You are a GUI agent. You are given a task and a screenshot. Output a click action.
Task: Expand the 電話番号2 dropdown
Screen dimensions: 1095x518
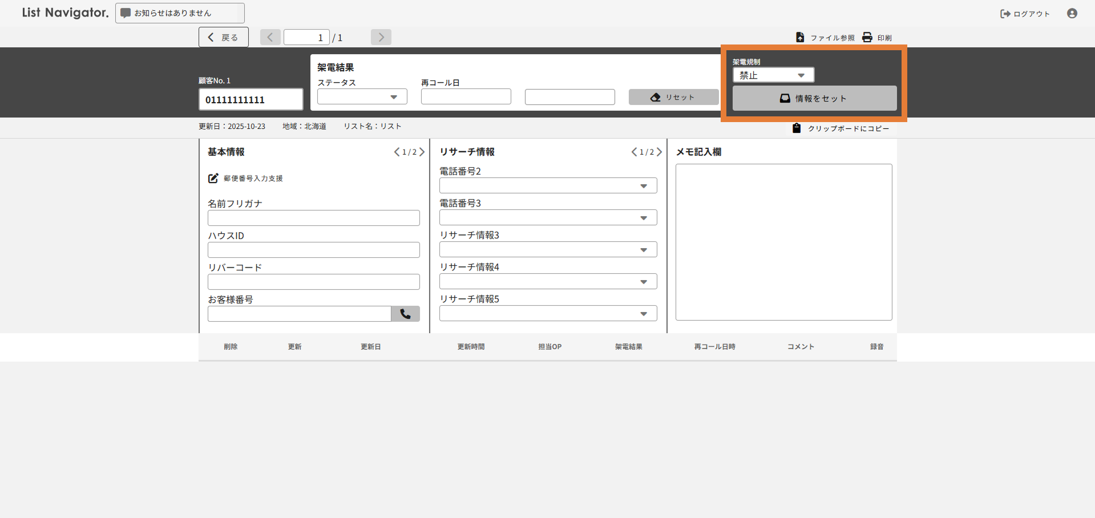[x=548, y=186]
